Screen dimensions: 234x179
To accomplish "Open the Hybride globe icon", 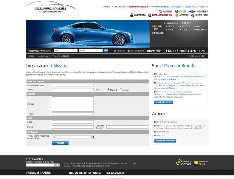I will tap(177, 12).
